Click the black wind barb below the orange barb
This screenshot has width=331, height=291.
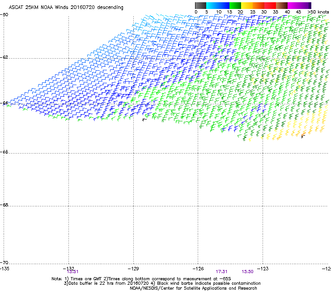tap(303, 137)
